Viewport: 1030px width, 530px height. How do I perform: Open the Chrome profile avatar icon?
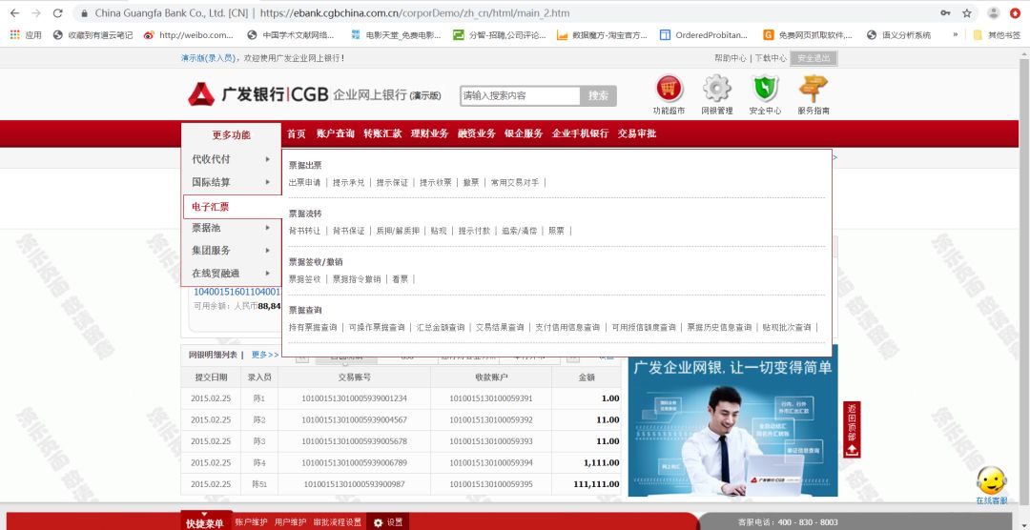[x=994, y=13]
